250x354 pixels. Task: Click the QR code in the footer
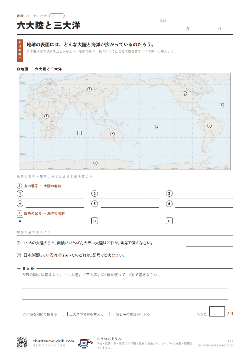(x=22, y=342)
